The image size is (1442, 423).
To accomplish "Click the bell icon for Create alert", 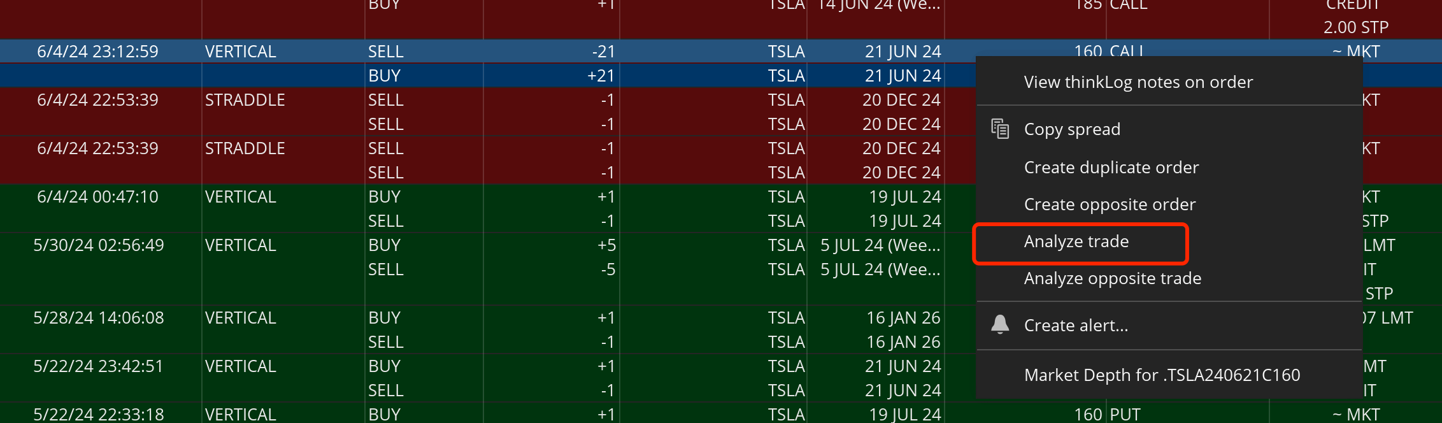I will [1000, 324].
